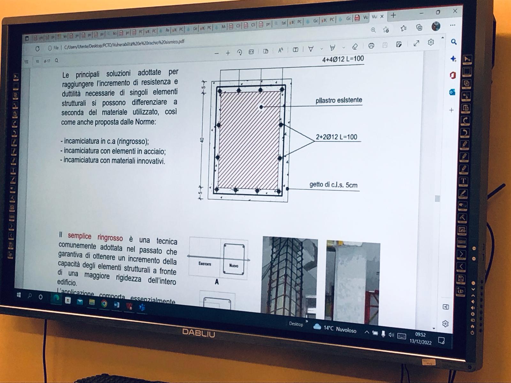Close the active Vu tab
This screenshot has height=383, width=511.
tap(382, 16)
